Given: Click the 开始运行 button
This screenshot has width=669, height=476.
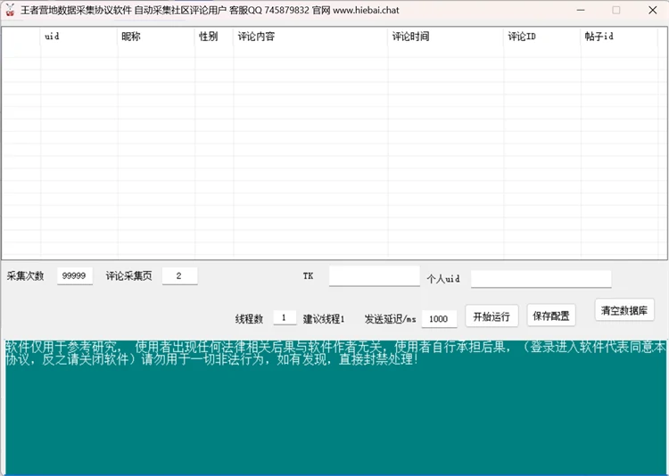Looking at the screenshot, I should click(491, 316).
